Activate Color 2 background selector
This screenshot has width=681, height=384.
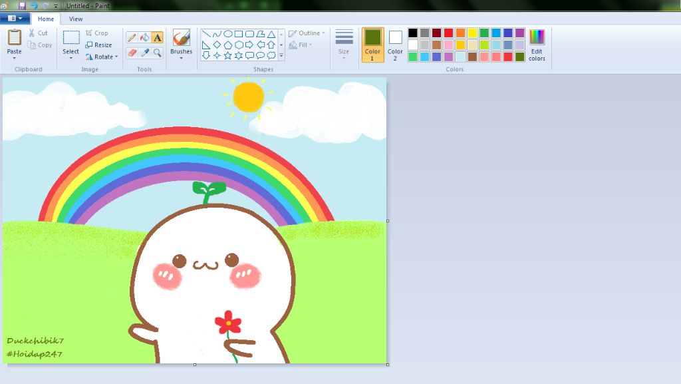coord(395,45)
